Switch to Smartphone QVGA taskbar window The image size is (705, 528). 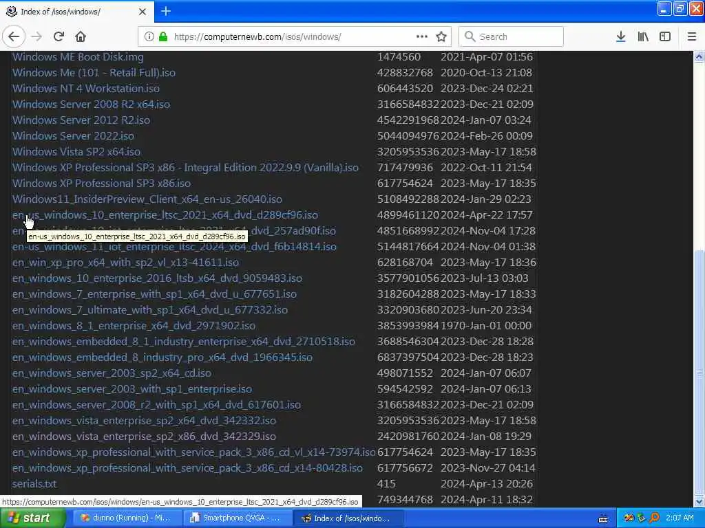coord(237,518)
